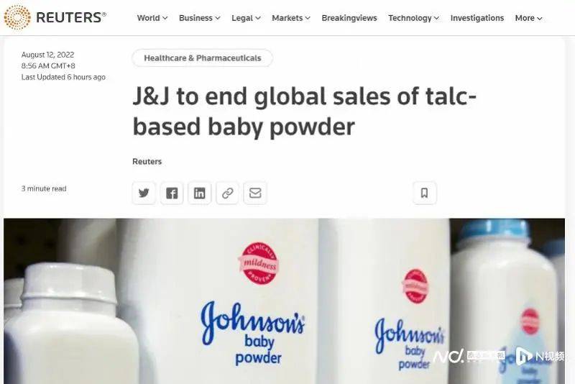
Task: Open Healthcare & Pharmaceuticals category tag
Action: coord(203,58)
